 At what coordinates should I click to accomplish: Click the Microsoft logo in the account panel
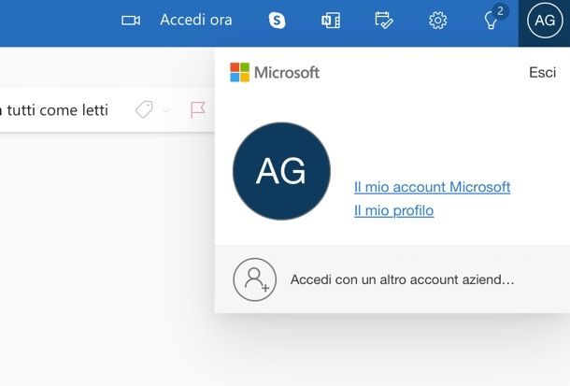275,72
